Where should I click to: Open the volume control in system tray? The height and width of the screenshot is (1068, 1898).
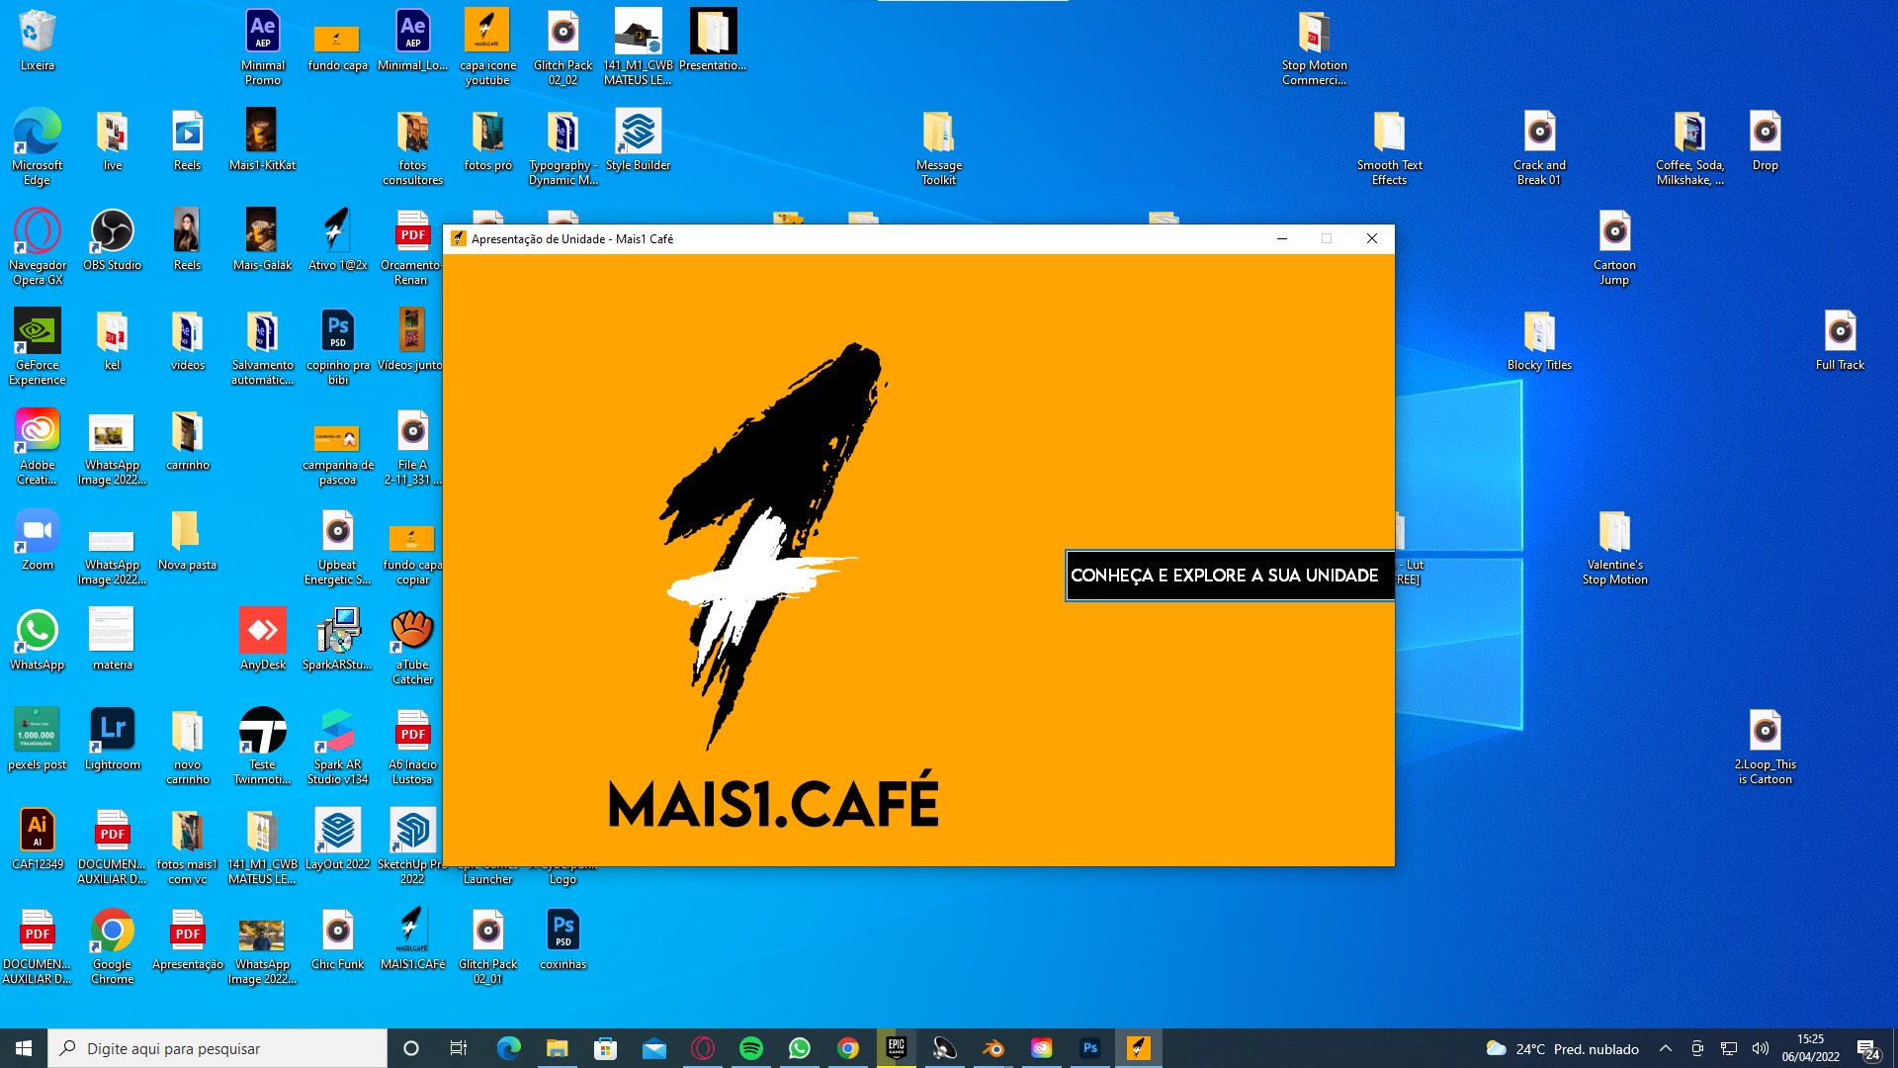pyautogui.click(x=1761, y=1048)
